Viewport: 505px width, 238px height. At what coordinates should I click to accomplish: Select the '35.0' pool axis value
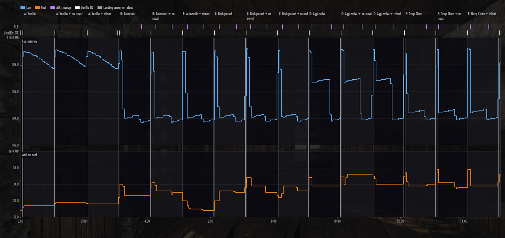pos(16,168)
